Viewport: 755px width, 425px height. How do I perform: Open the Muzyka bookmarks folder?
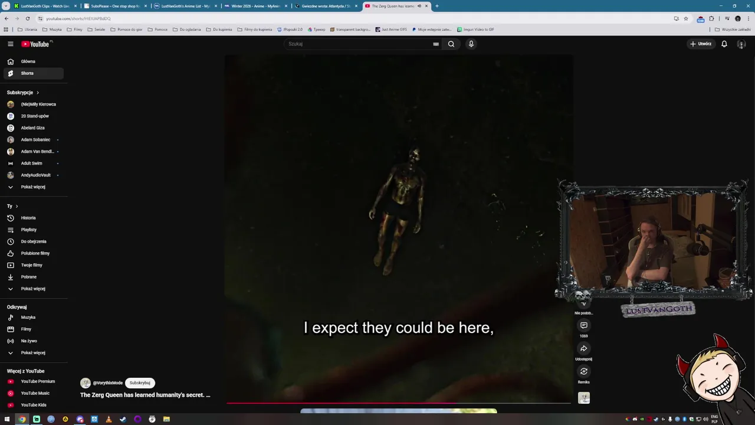pyautogui.click(x=52, y=30)
